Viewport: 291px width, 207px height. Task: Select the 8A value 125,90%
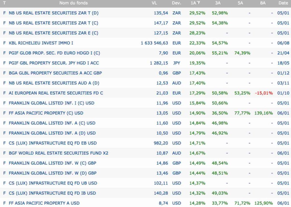(x=264, y=203)
